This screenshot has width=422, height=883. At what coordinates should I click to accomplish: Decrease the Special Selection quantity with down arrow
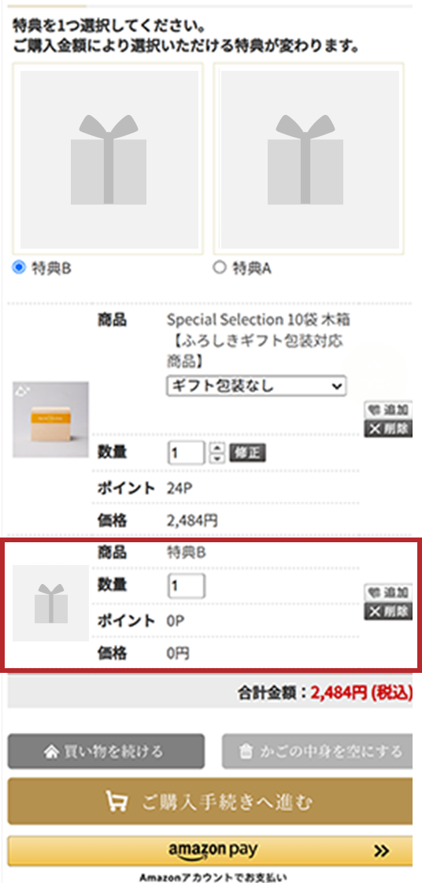tap(217, 458)
